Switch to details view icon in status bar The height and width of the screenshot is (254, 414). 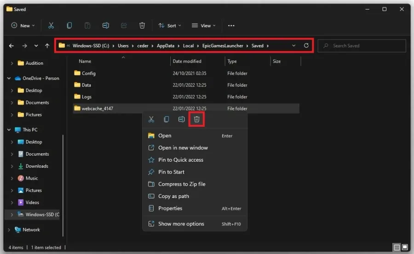[397, 247]
